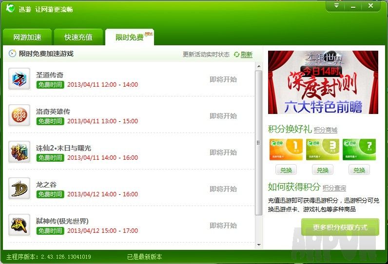Click the time 2013/04/12 14:00 - 16:00

click(x=103, y=194)
